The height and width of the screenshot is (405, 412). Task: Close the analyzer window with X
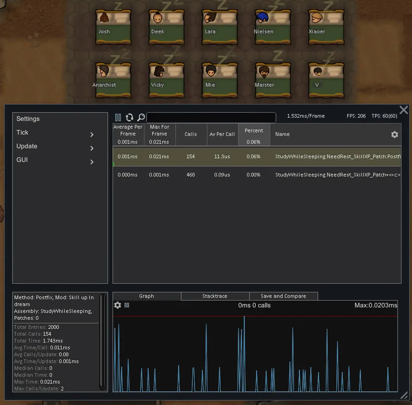pos(403,110)
